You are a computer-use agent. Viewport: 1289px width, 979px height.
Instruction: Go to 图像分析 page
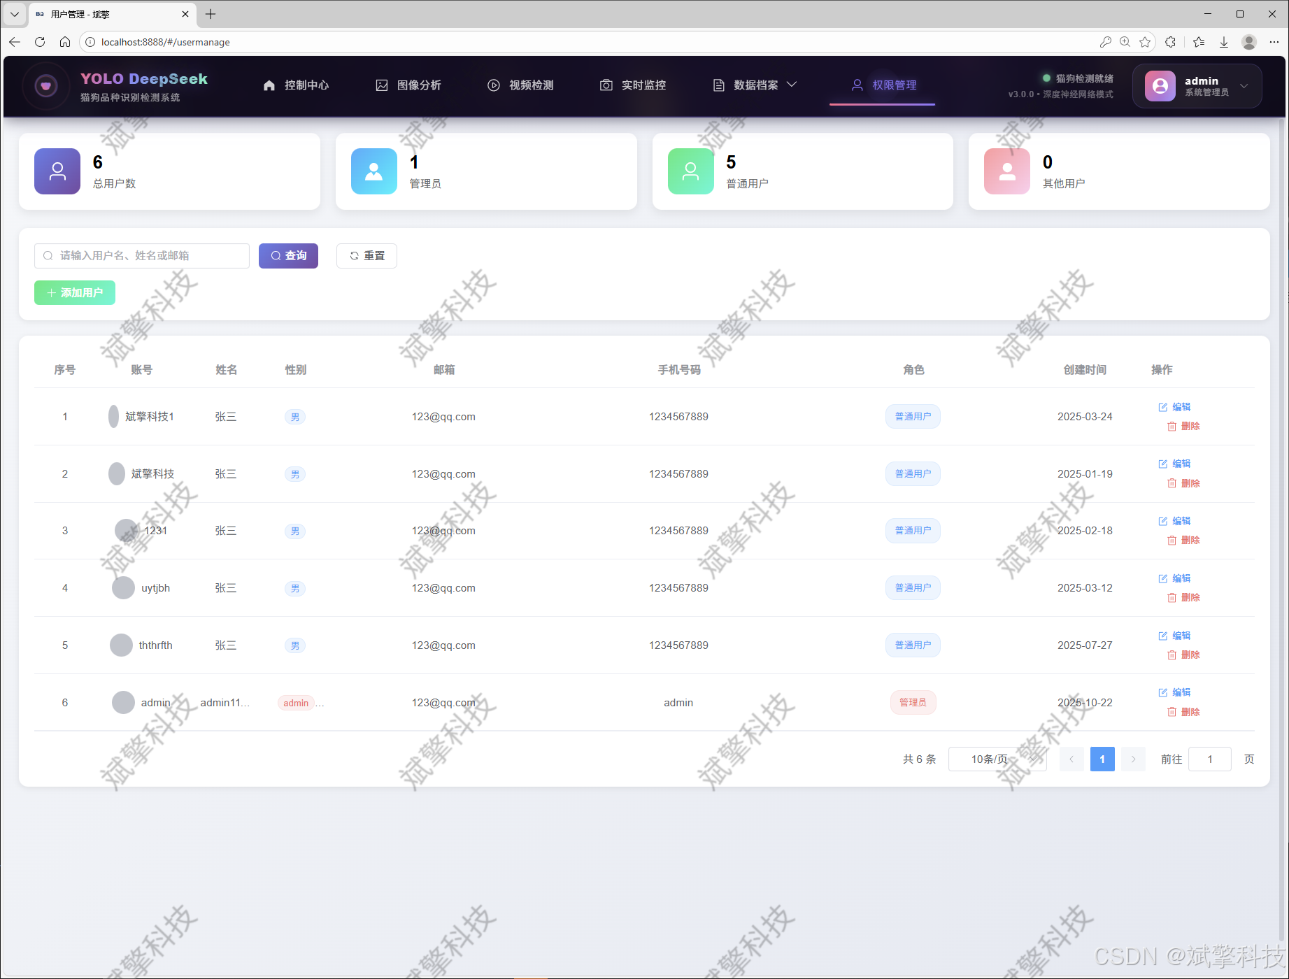408,85
